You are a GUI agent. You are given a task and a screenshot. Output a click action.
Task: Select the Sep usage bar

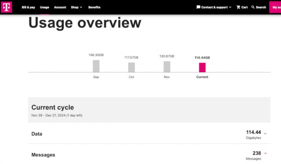[96, 66]
